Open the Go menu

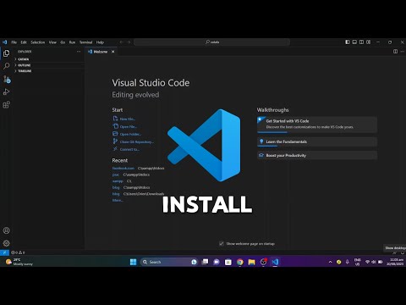click(63, 42)
